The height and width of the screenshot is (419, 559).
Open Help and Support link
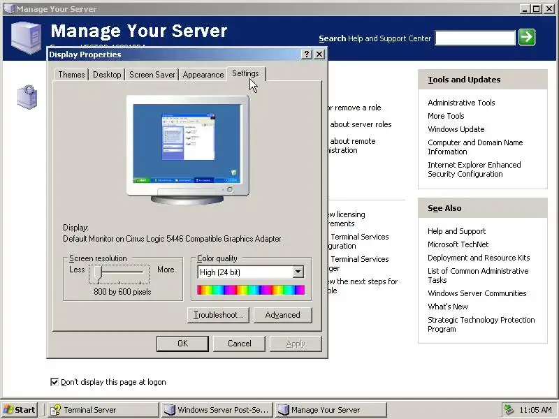point(457,231)
